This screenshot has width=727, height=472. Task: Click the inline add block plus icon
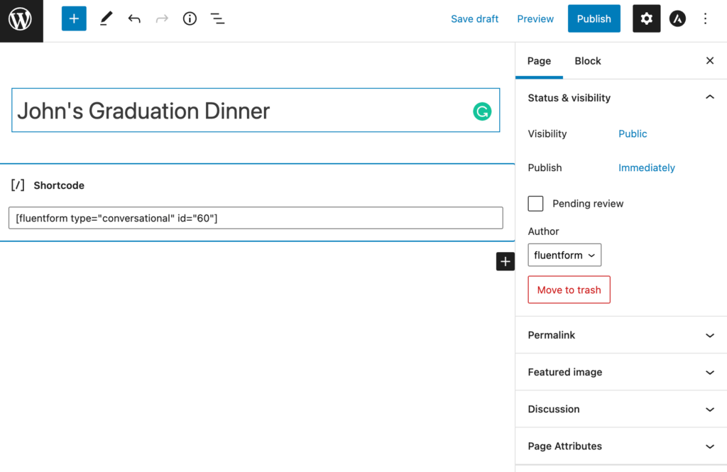coord(505,261)
